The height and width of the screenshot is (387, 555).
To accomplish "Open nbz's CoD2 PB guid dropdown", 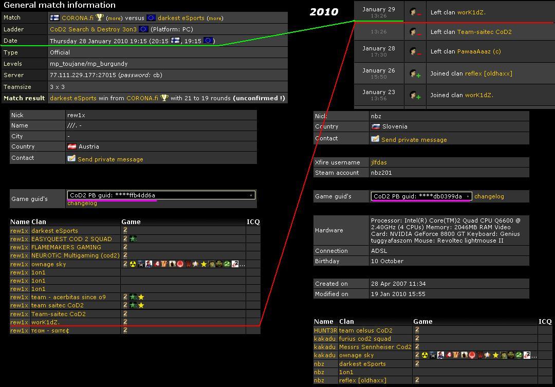I will (467, 196).
